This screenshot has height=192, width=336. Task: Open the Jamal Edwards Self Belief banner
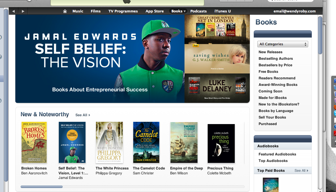(100, 59)
